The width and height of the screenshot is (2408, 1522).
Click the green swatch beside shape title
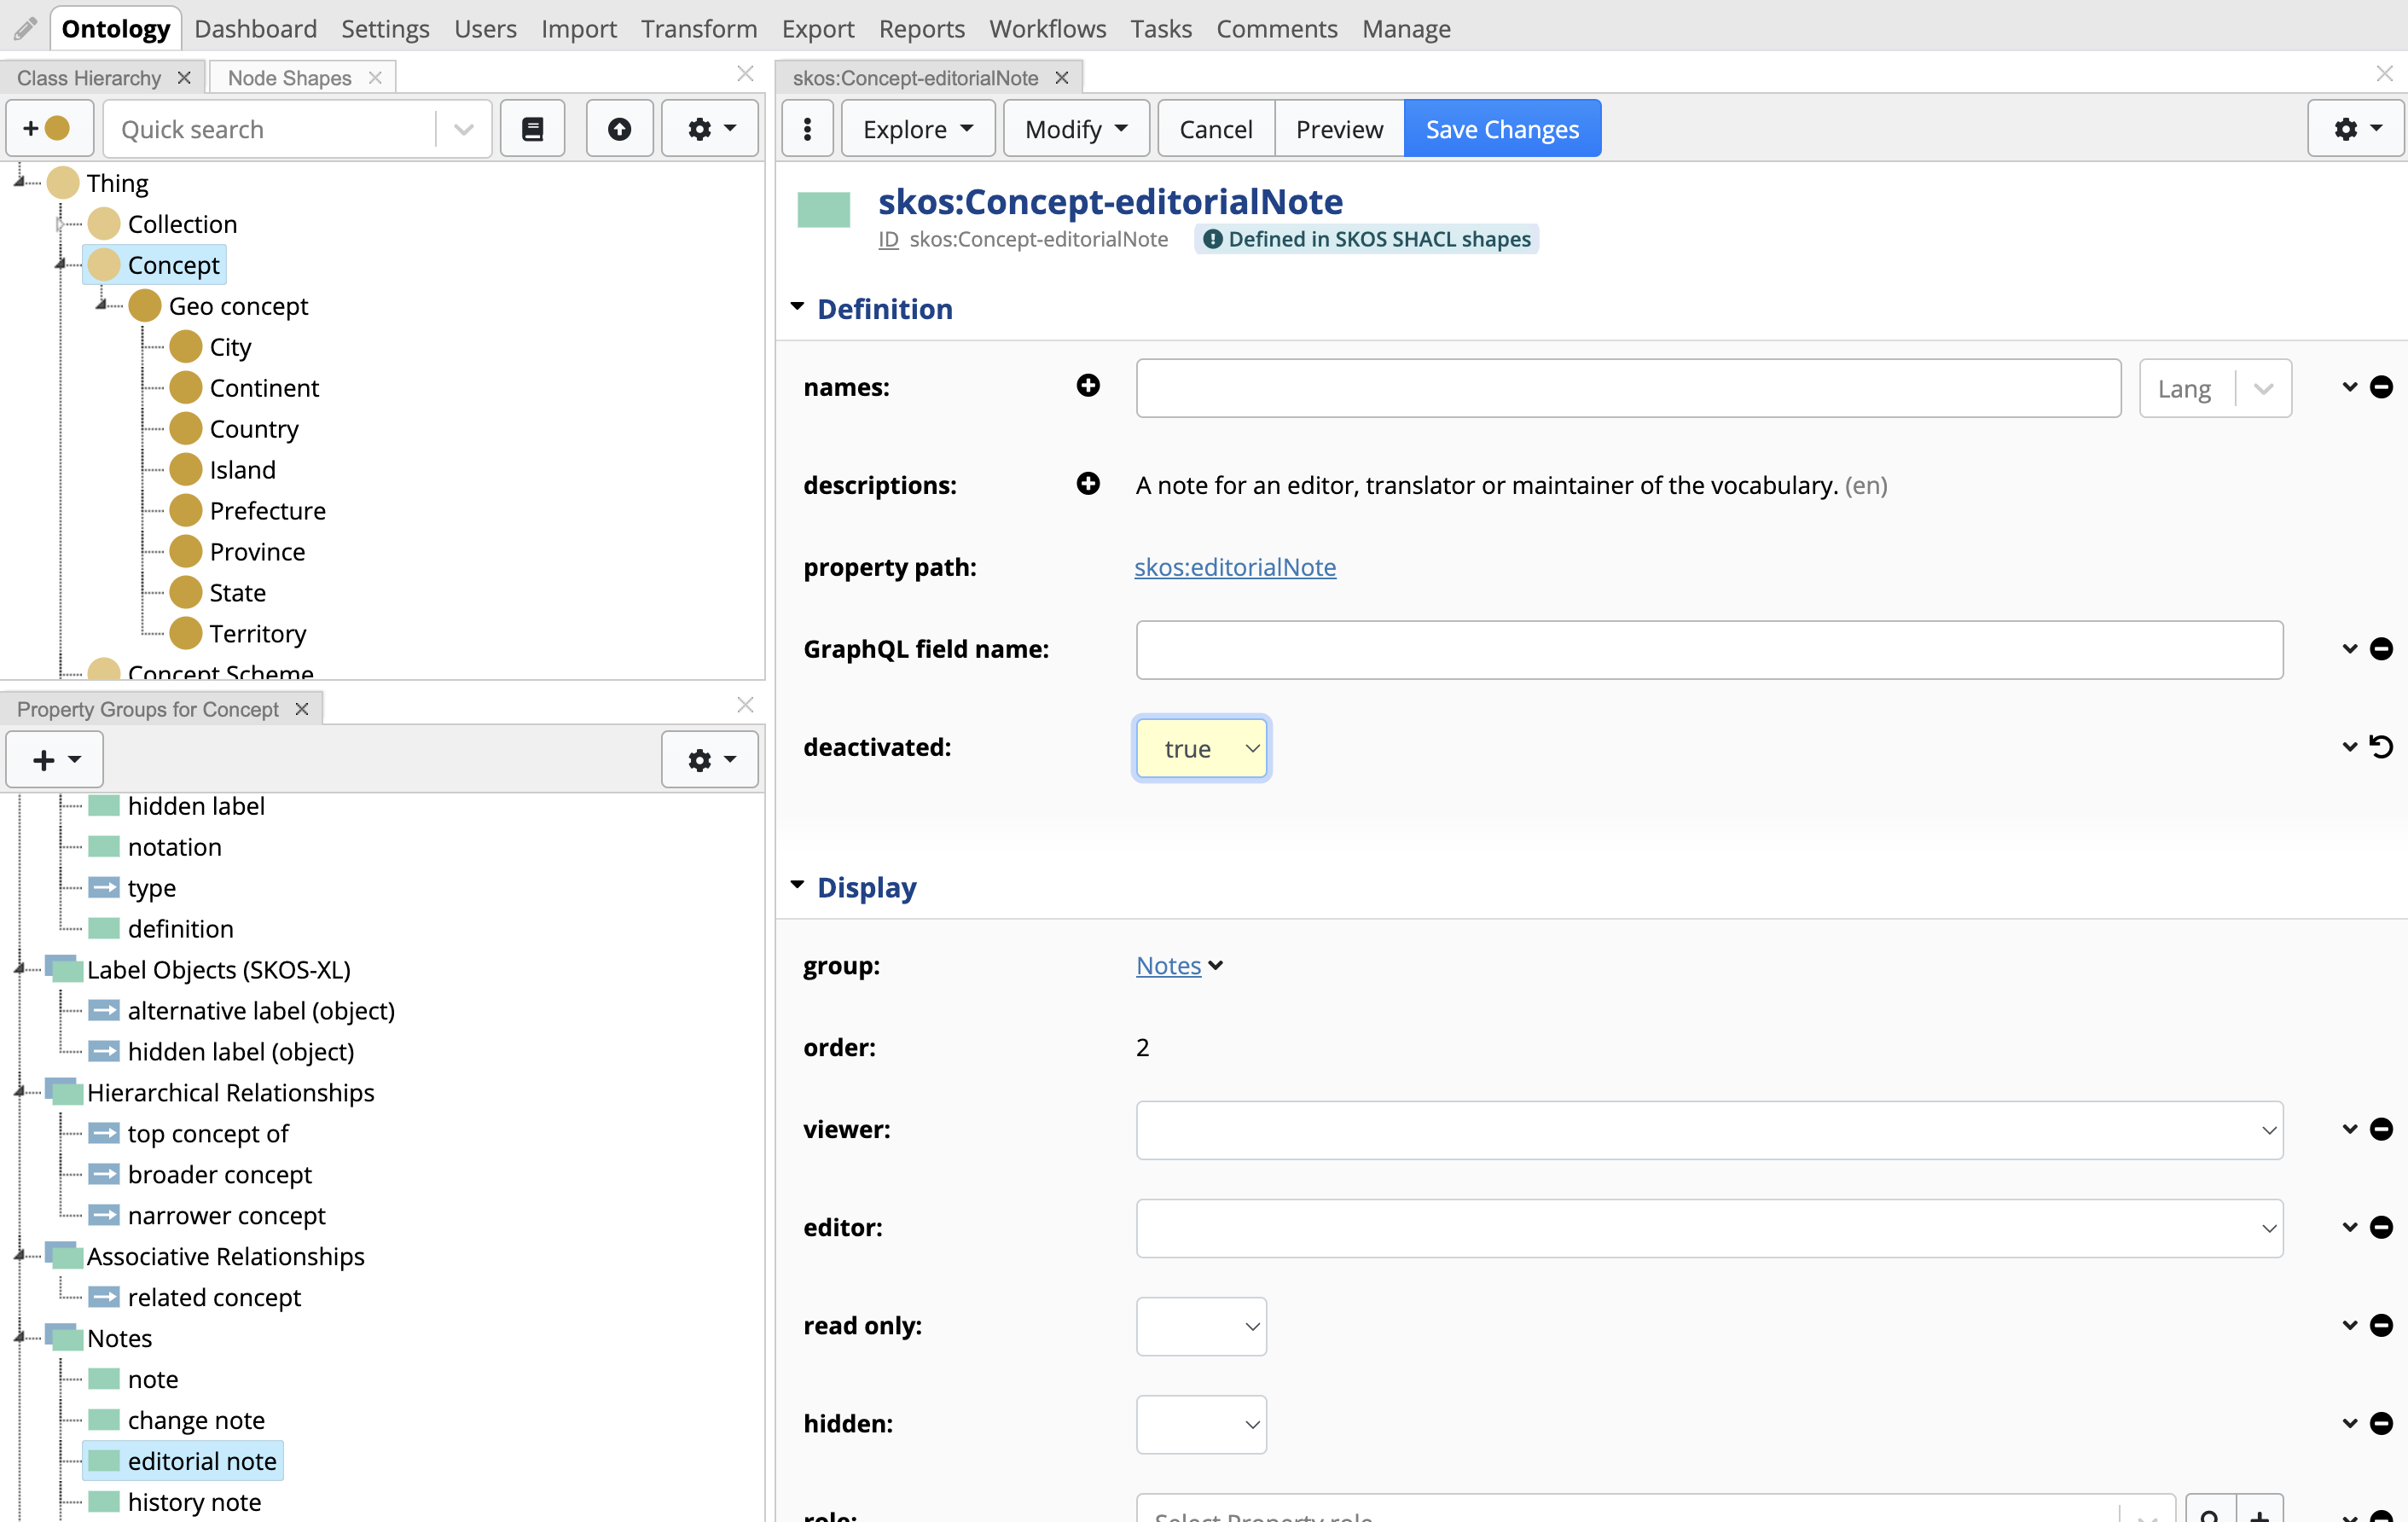823,210
